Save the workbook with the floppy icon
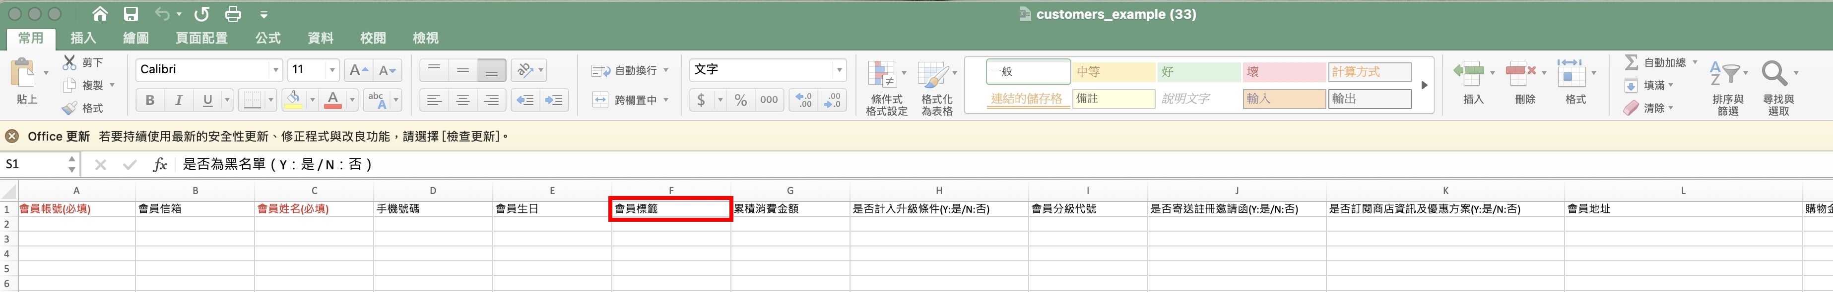 point(131,14)
